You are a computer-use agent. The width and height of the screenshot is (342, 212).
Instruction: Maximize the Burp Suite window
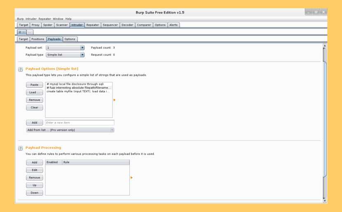[316, 12]
